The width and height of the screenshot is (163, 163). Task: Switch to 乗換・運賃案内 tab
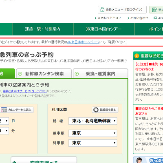click(101, 73)
